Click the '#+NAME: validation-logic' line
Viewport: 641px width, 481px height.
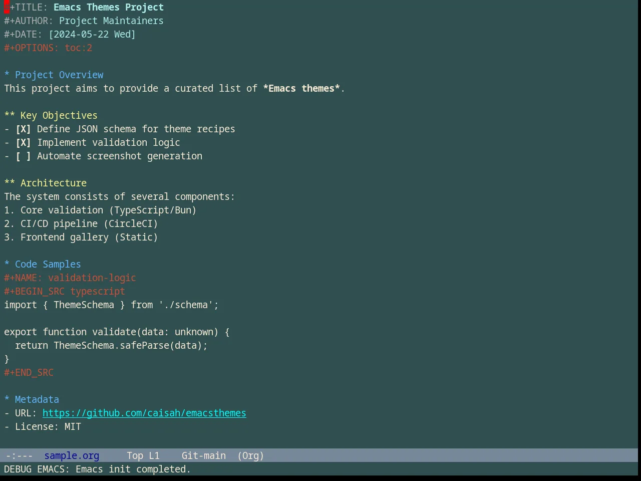(70, 278)
